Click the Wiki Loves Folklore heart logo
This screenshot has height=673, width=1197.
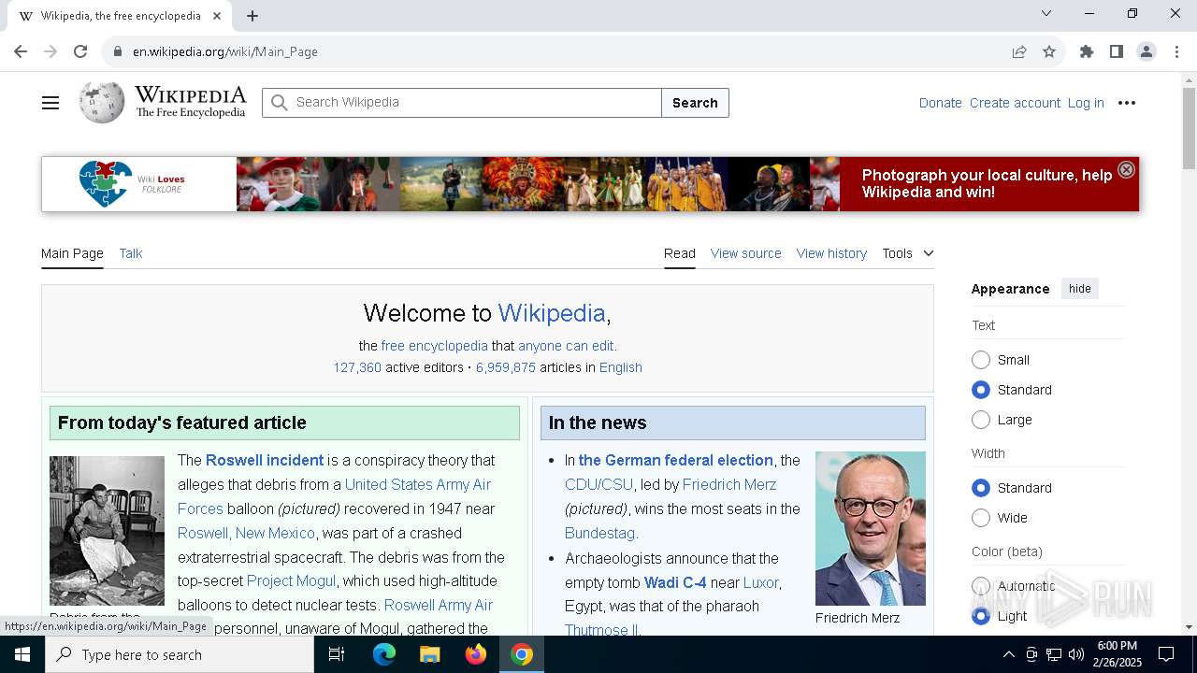click(106, 184)
